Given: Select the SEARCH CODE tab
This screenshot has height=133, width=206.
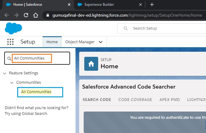Looking at the screenshot, I should pos(97,100).
